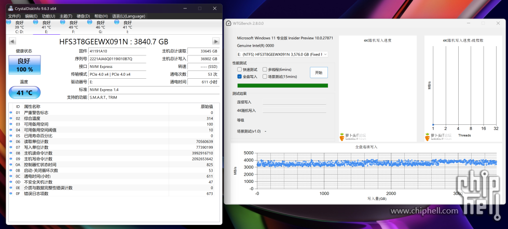Close the CrystalDiskInfo window

click(x=215, y=8)
